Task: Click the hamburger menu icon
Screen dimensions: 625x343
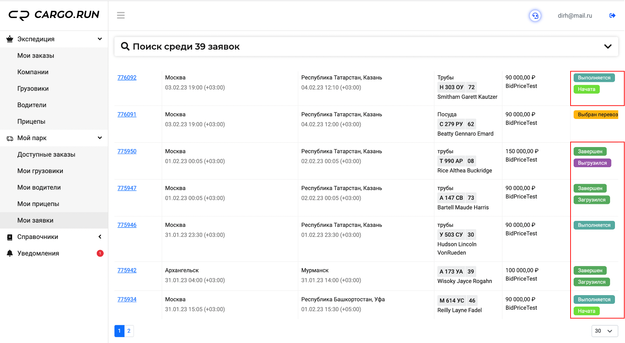Action: click(x=121, y=15)
